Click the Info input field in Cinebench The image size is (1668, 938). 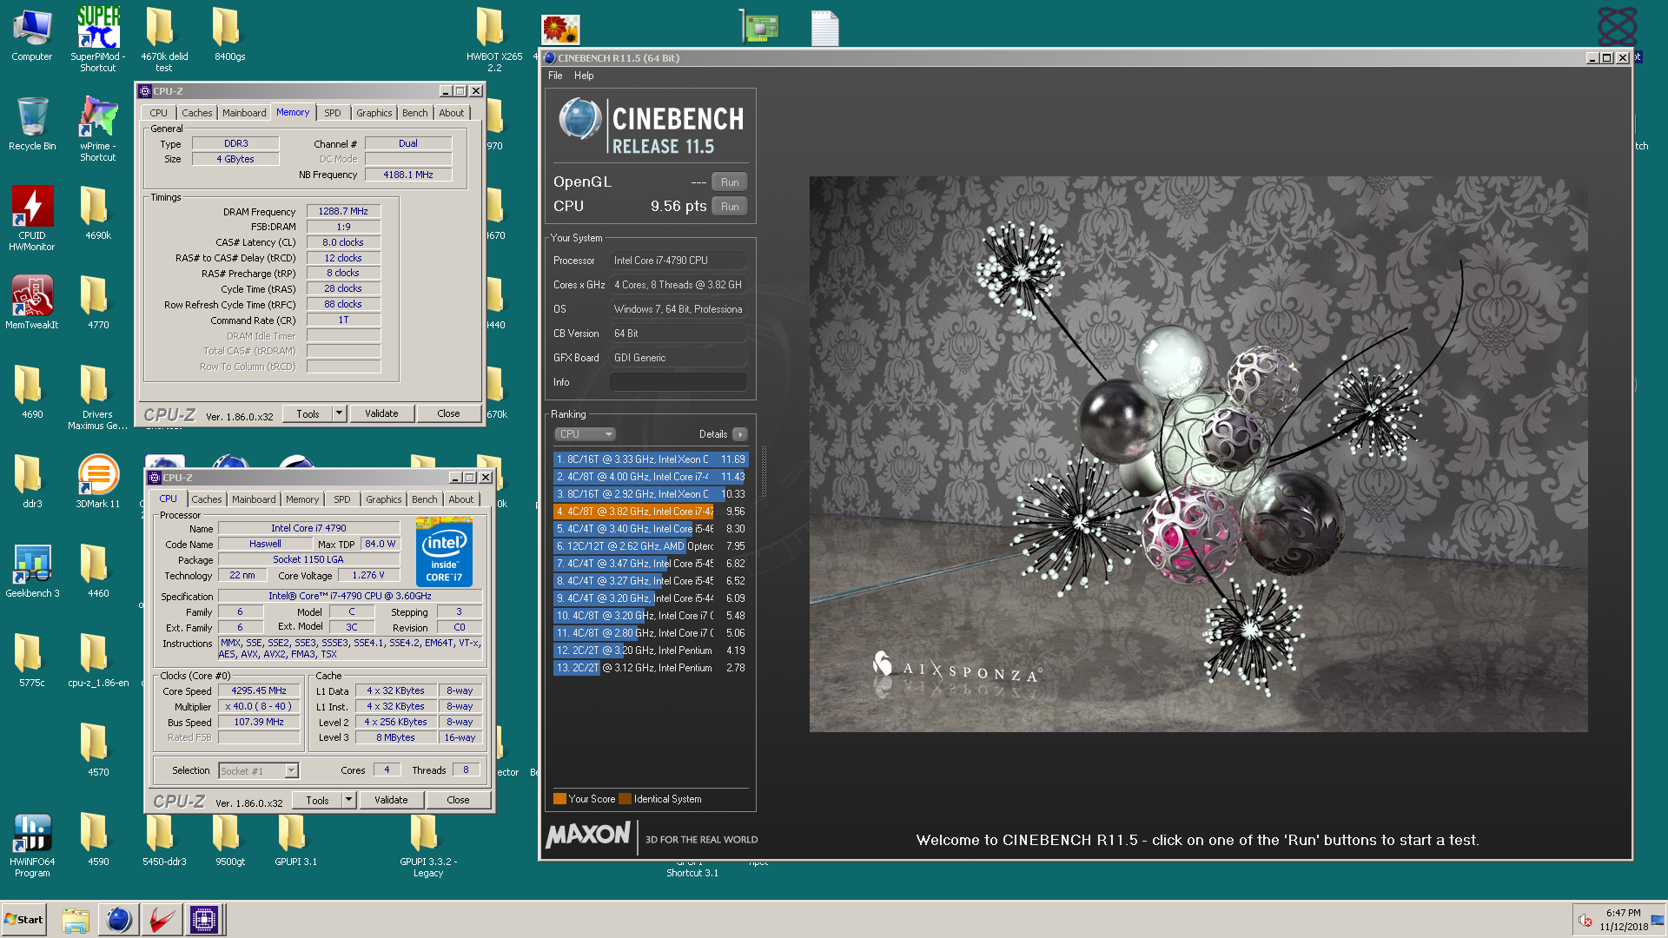[678, 382]
